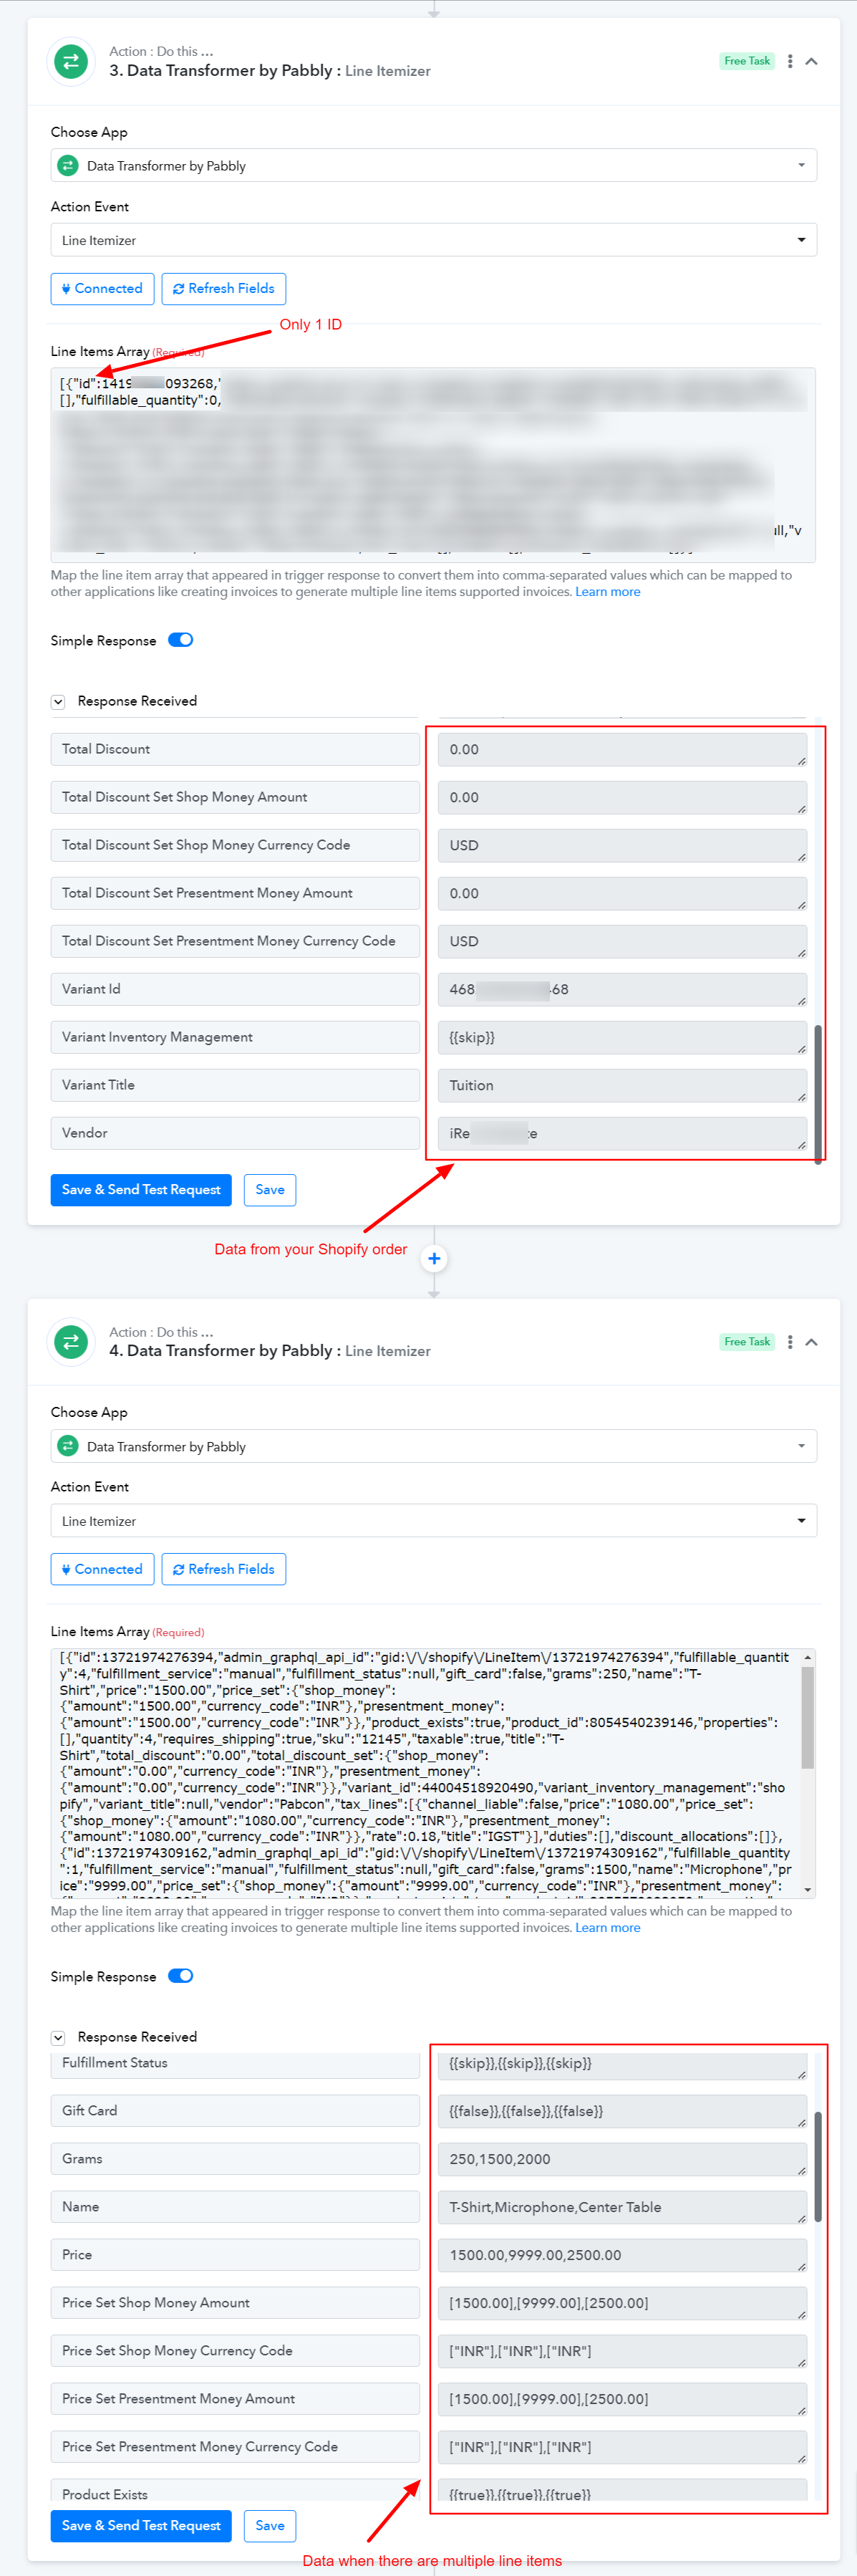Screen dimensions: 857x2576
Task: Add a new step with the plus icon
Action: [434, 1258]
